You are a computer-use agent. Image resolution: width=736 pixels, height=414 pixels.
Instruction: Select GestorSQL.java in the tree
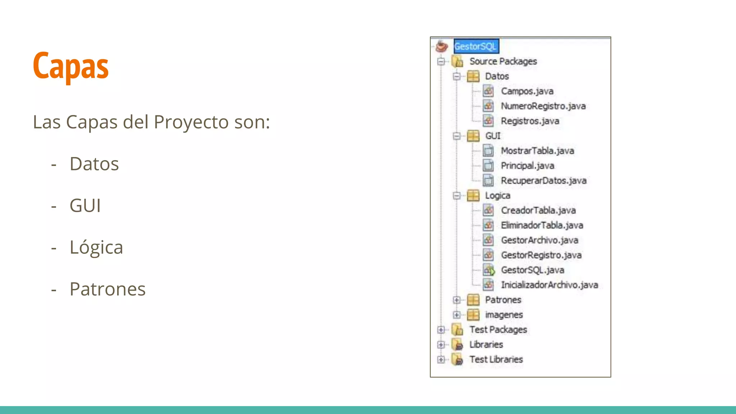[x=533, y=270]
